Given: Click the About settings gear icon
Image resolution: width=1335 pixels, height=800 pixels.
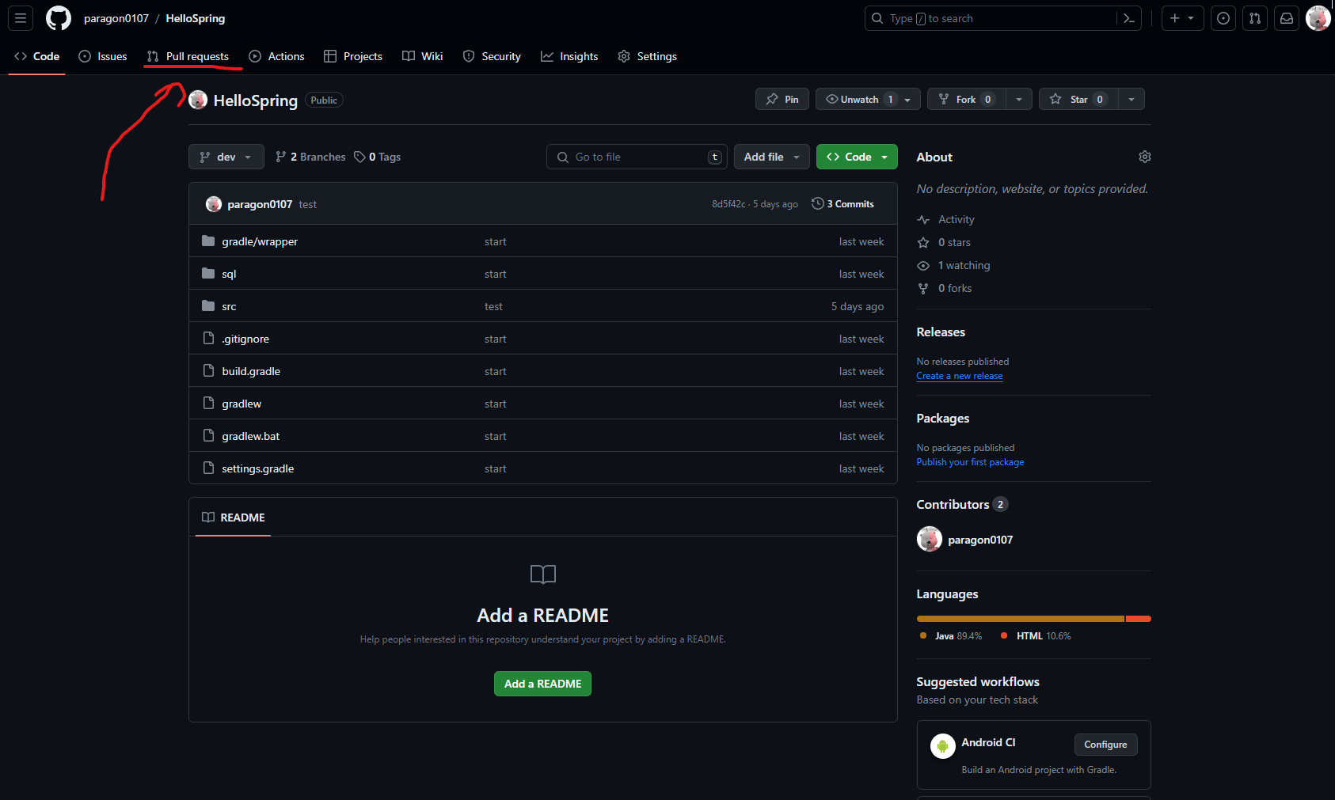Looking at the screenshot, I should [1144, 157].
